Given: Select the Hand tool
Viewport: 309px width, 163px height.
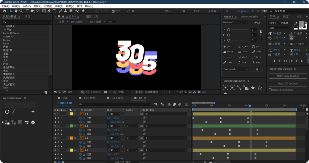Looking at the screenshot, I should click(16, 11).
